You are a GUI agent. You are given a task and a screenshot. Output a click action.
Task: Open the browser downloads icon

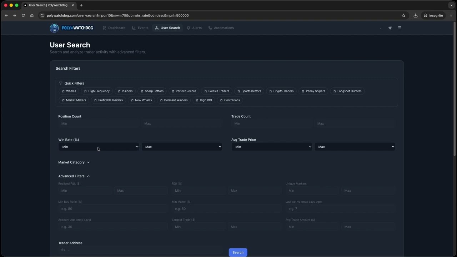(x=416, y=15)
